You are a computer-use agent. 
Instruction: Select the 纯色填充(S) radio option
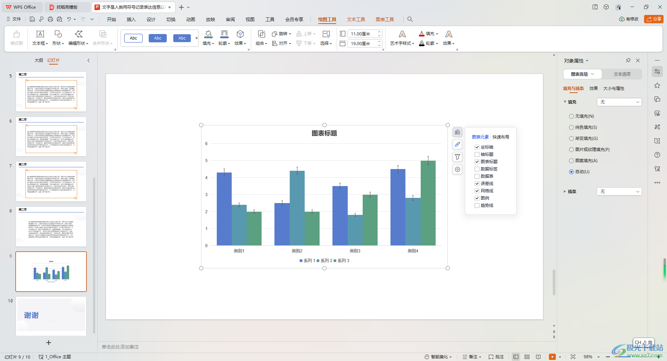(571, 127)
